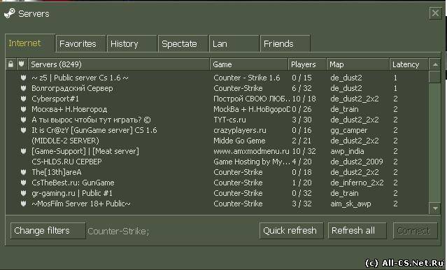Sort by VAC shield icon column header
Image resolution: width=447 pixels, height=270 pixels.
point(22,64)
